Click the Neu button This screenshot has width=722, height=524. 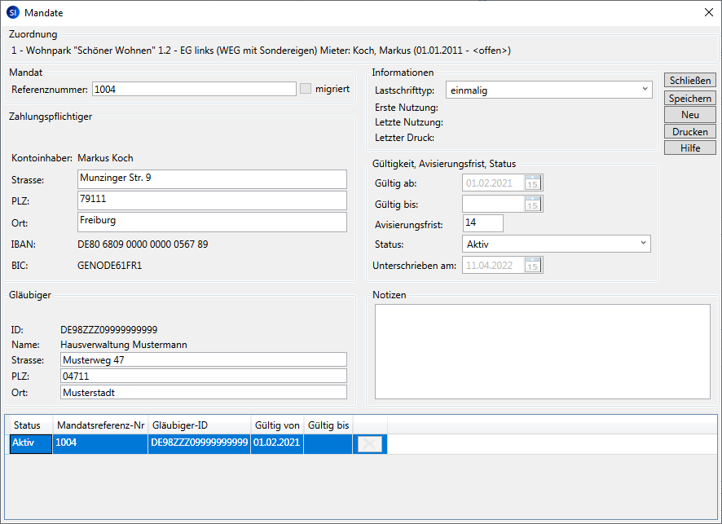[x=690, y=115]
